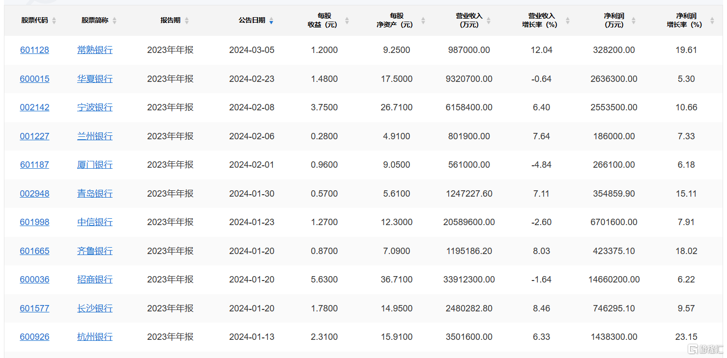The height and width of the screenshot is (358, 727).
Task: Open 杭州银行 stock name link
Action: [95, 337]
